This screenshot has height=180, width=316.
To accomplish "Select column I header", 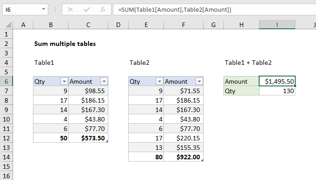I will pos(277,25).
